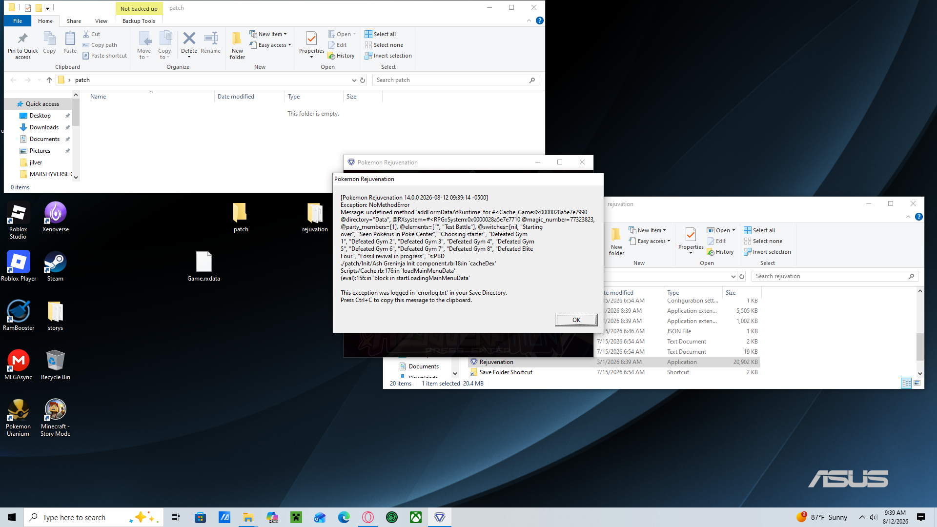Click History in rejuvation window
The height and width of the screenshot is (527, 937).
point(720,252)
